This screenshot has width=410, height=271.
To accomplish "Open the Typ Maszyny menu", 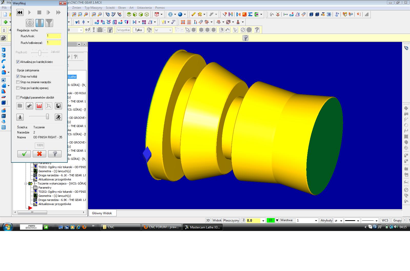I will pyautogui.click(x=94, y=8).
